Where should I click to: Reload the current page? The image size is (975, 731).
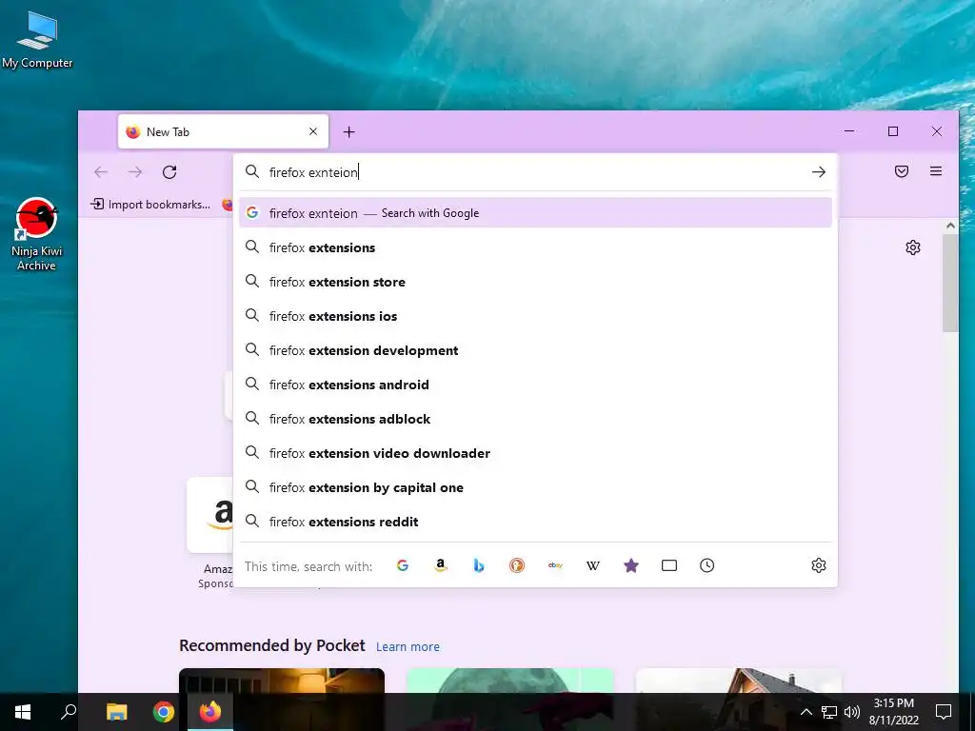pos(169,172)
